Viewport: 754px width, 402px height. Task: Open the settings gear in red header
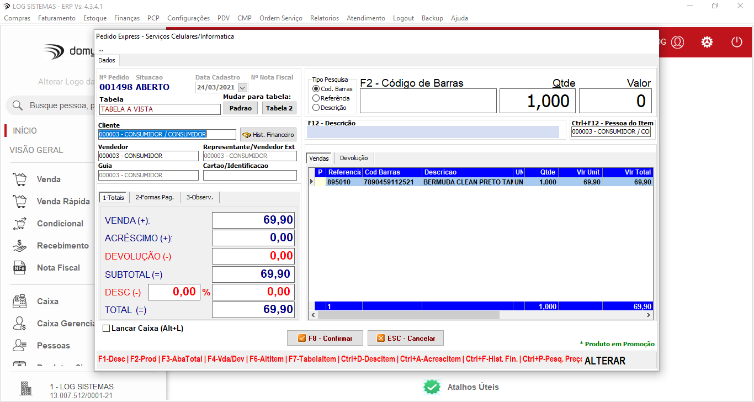[x=707, y=42]
